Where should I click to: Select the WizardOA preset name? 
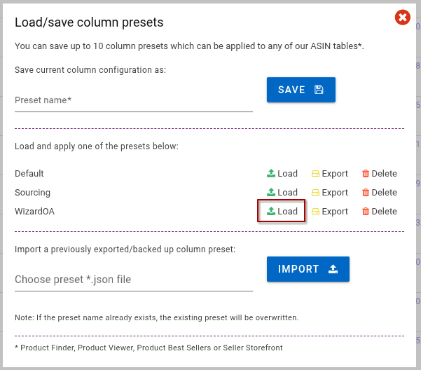[x=34, y=212]
